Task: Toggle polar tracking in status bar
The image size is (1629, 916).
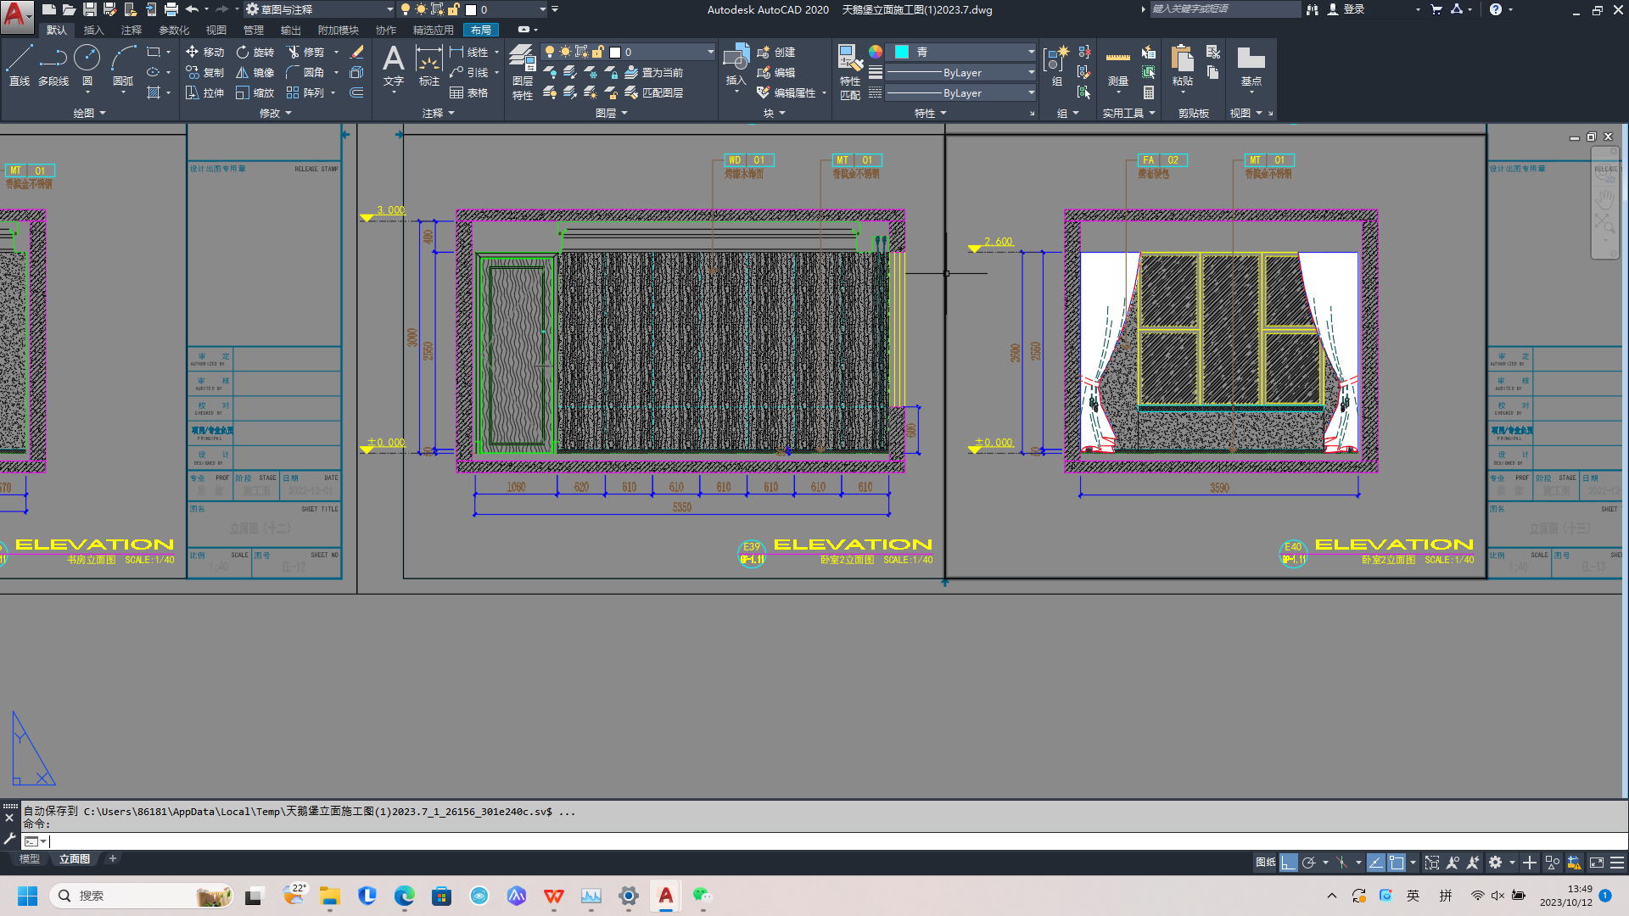Action: (x=1309, y=863)
